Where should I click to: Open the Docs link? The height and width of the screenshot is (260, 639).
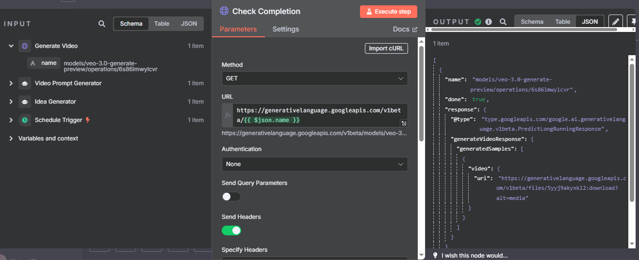(x=405, y=29)
